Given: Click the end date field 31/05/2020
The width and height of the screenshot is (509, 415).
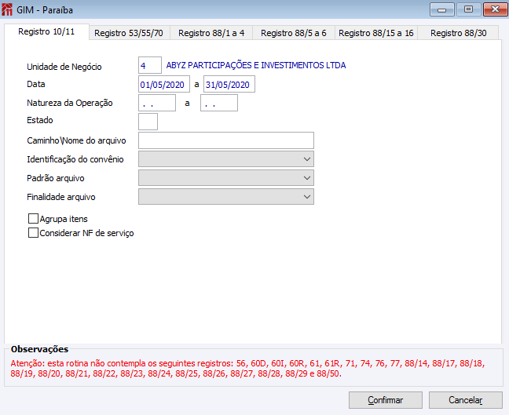Looking at the screenshot, I should 229,84.
